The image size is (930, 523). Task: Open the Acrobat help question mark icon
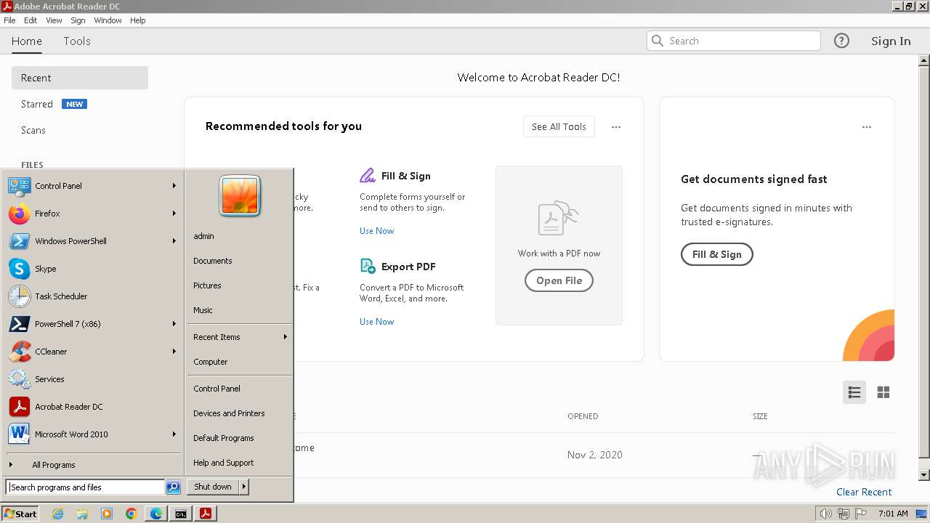(841, 41)
